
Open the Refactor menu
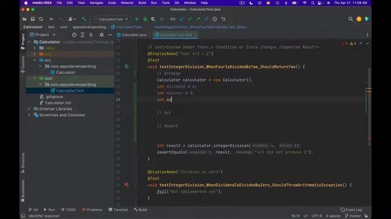pos(127,3)
